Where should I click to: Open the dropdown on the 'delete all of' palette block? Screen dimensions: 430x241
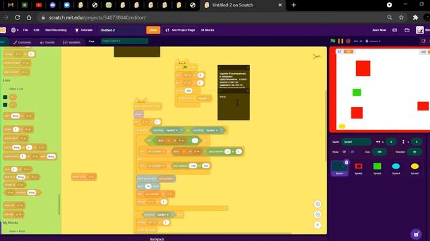point(23,139)
